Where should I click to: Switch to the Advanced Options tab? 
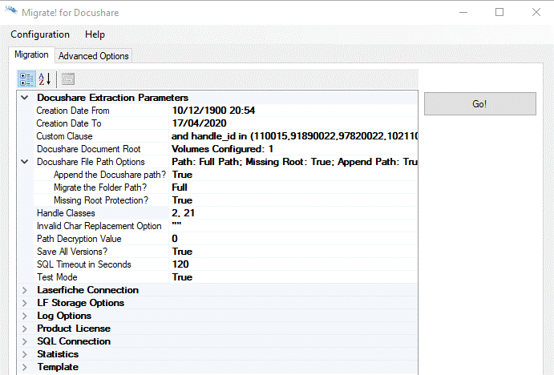tap(93, 56)
